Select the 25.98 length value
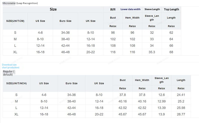This screenshot has height=123, width=199. coord(181,108)
